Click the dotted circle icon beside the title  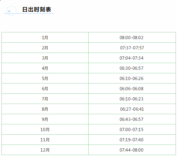coord(11,11)
